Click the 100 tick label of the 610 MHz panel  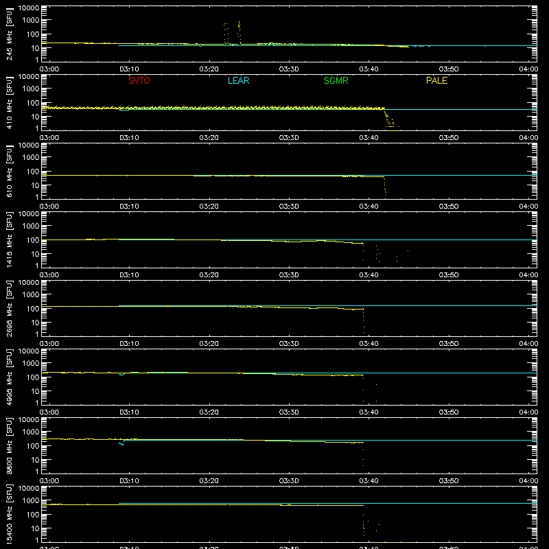(33, 172)
